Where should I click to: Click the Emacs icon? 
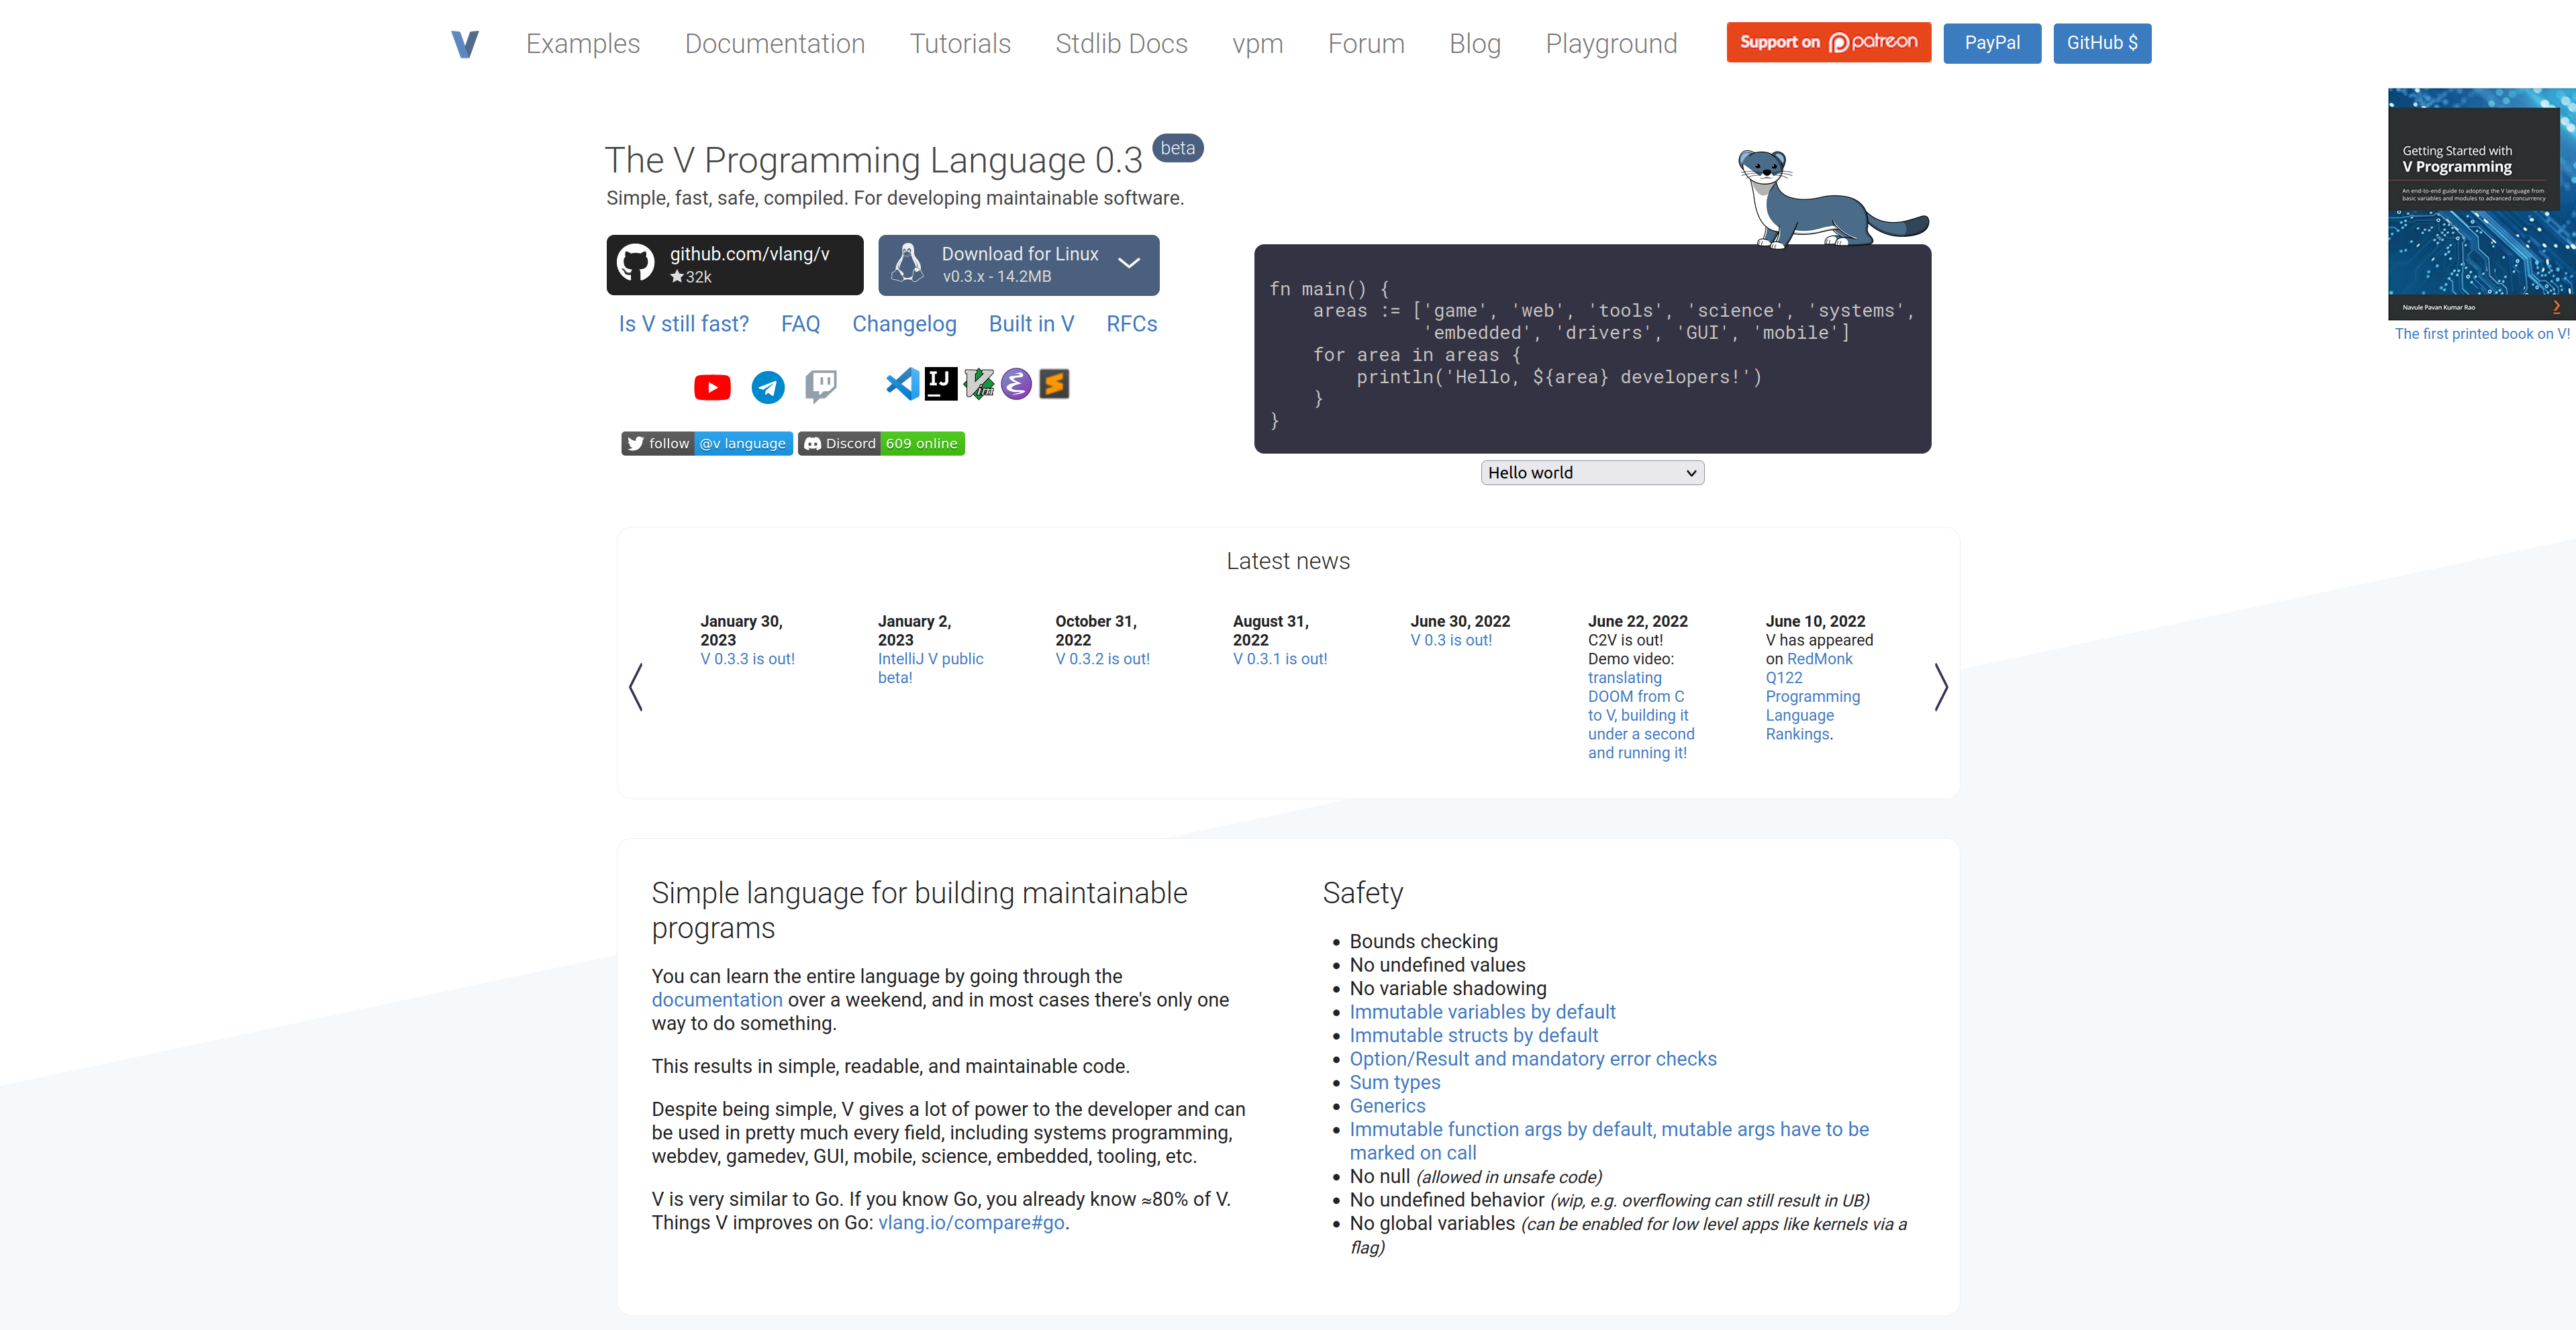pos(1016,383)
